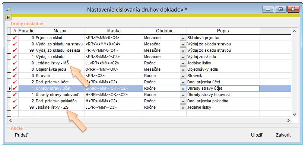Select the Výdaj zo skladu -desiata name cell

pos(60,50)
